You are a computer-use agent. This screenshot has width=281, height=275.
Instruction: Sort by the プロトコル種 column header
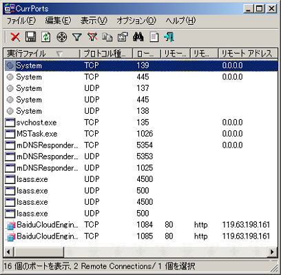(x=106, y=54)
